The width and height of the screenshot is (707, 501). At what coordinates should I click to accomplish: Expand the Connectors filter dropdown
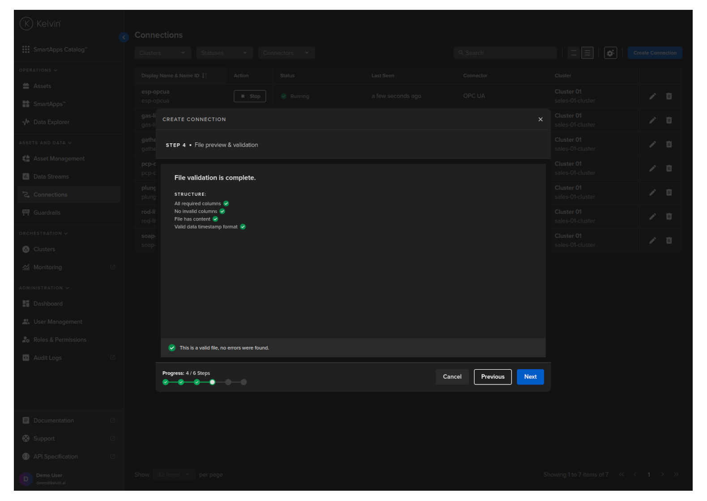(x=286, y=53)
